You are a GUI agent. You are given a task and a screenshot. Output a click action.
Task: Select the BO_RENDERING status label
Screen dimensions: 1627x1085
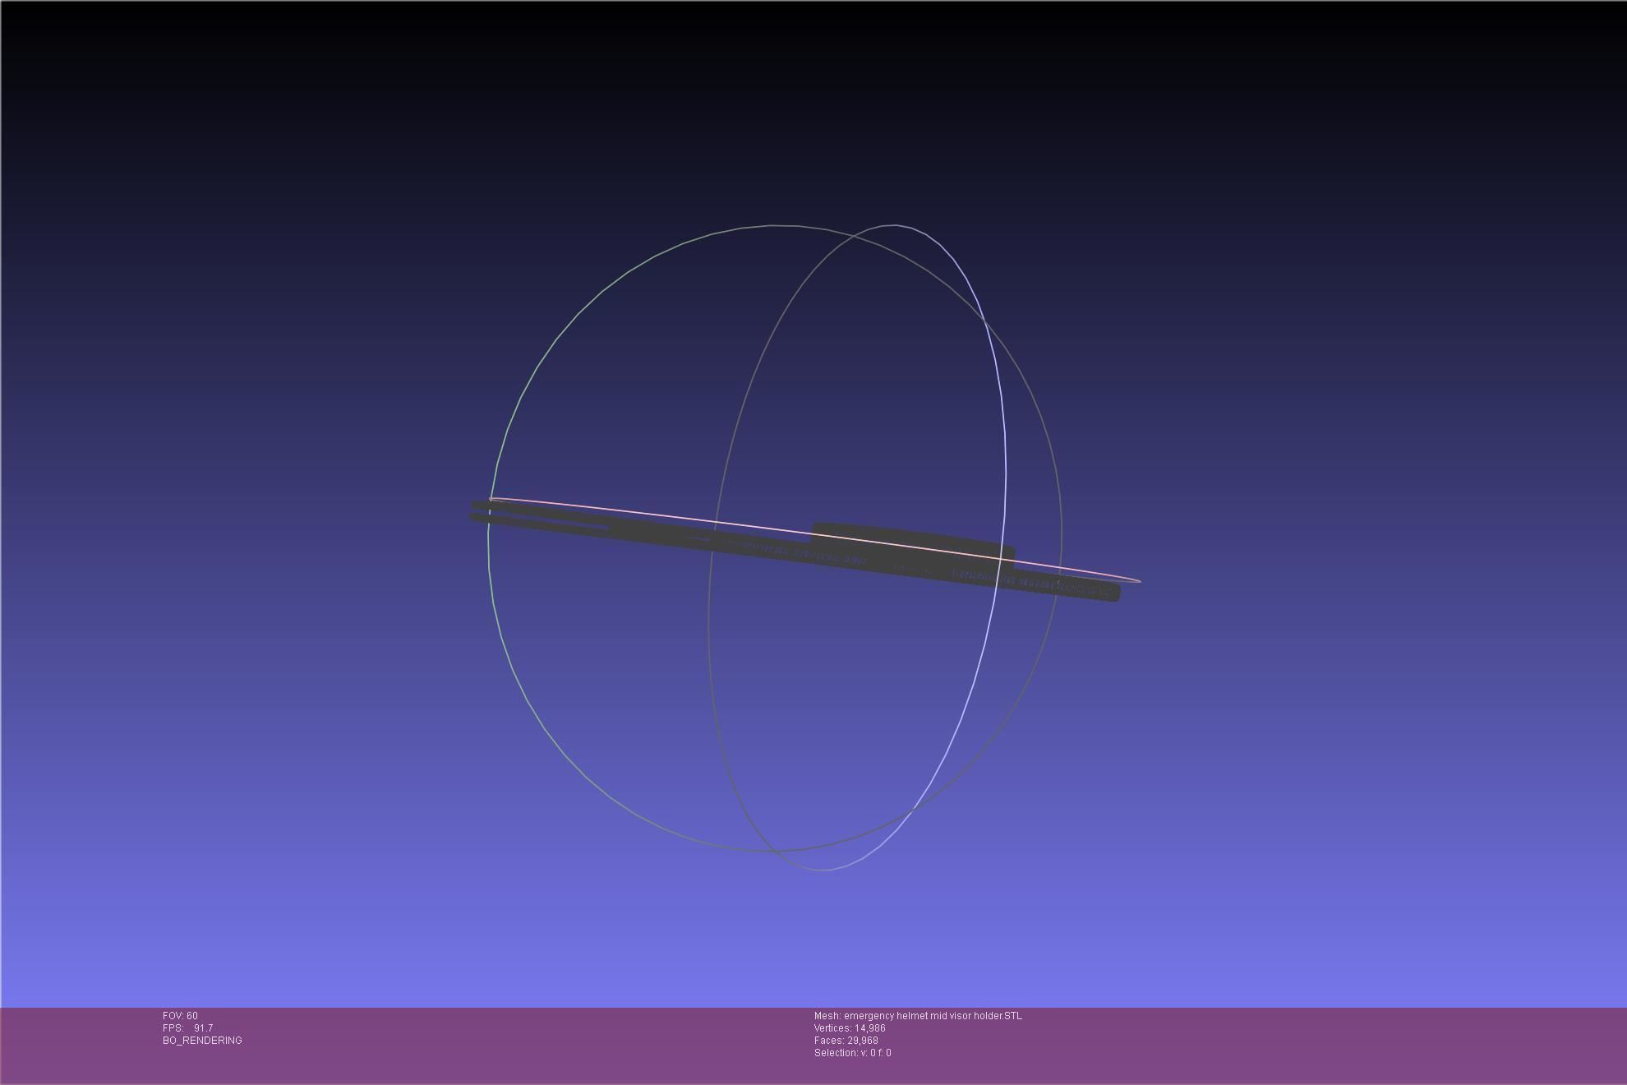[x=202, y=1041]
